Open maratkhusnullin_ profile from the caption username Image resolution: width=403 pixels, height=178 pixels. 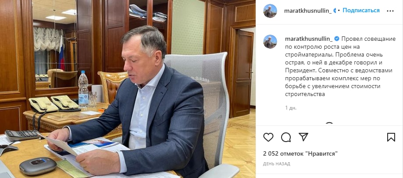(309, 39)
